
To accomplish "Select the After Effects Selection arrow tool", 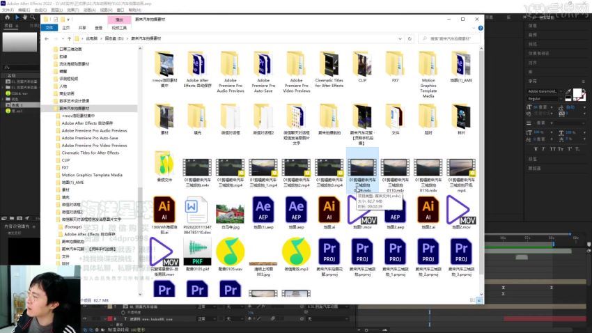I will click(x=17, y=17).
